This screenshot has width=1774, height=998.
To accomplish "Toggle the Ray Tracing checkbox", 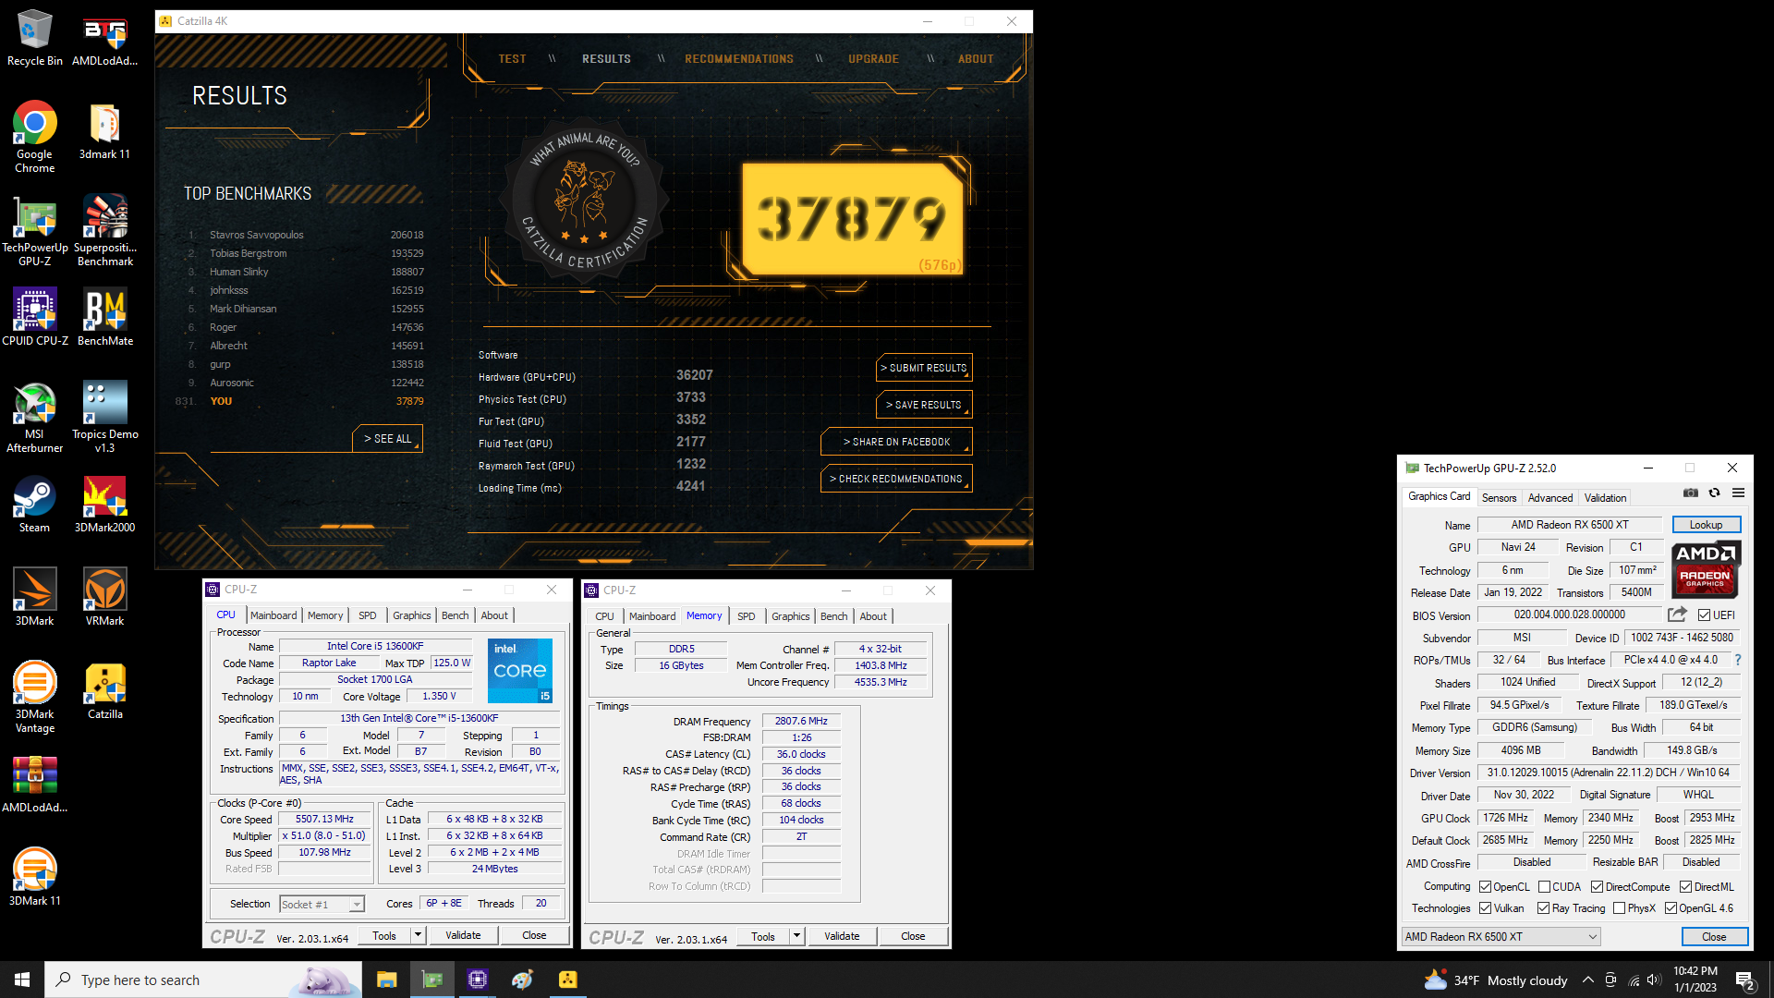I will [1543, 908].
